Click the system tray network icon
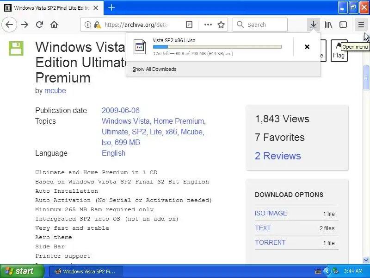This screenshot has width=370, height=278. (335, 271)
